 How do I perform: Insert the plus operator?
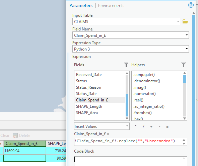point(151,127)
